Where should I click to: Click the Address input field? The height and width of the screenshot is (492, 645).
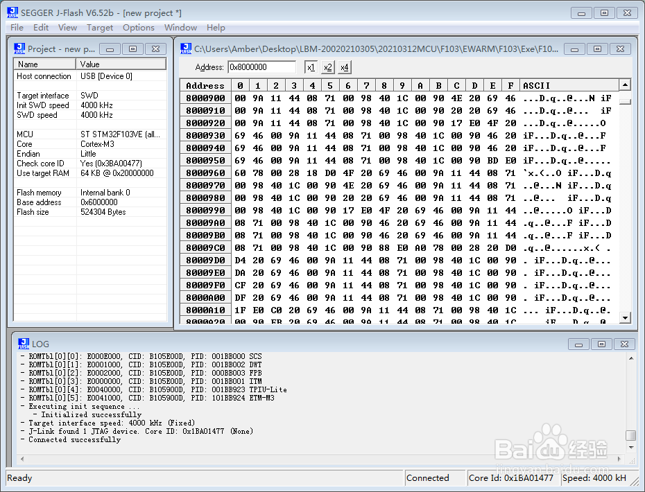(x=261, y=67)
